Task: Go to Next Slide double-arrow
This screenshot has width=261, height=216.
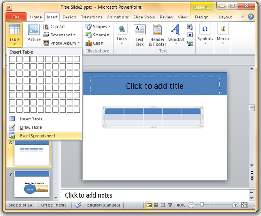Action: point(252,178)
